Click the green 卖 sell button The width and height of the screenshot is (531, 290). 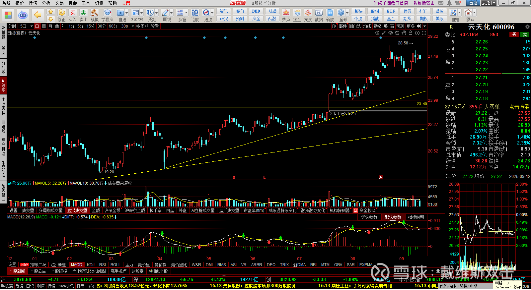525,34
